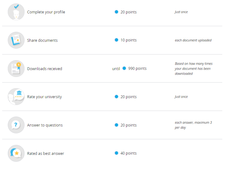Click the Answer to questions bubble icon
Viewport: 226px width, 172px height.
[x=16, y=125]
